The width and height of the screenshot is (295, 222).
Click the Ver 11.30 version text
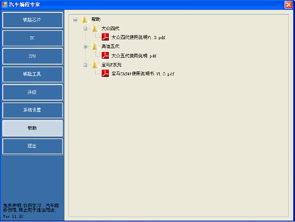13,217
